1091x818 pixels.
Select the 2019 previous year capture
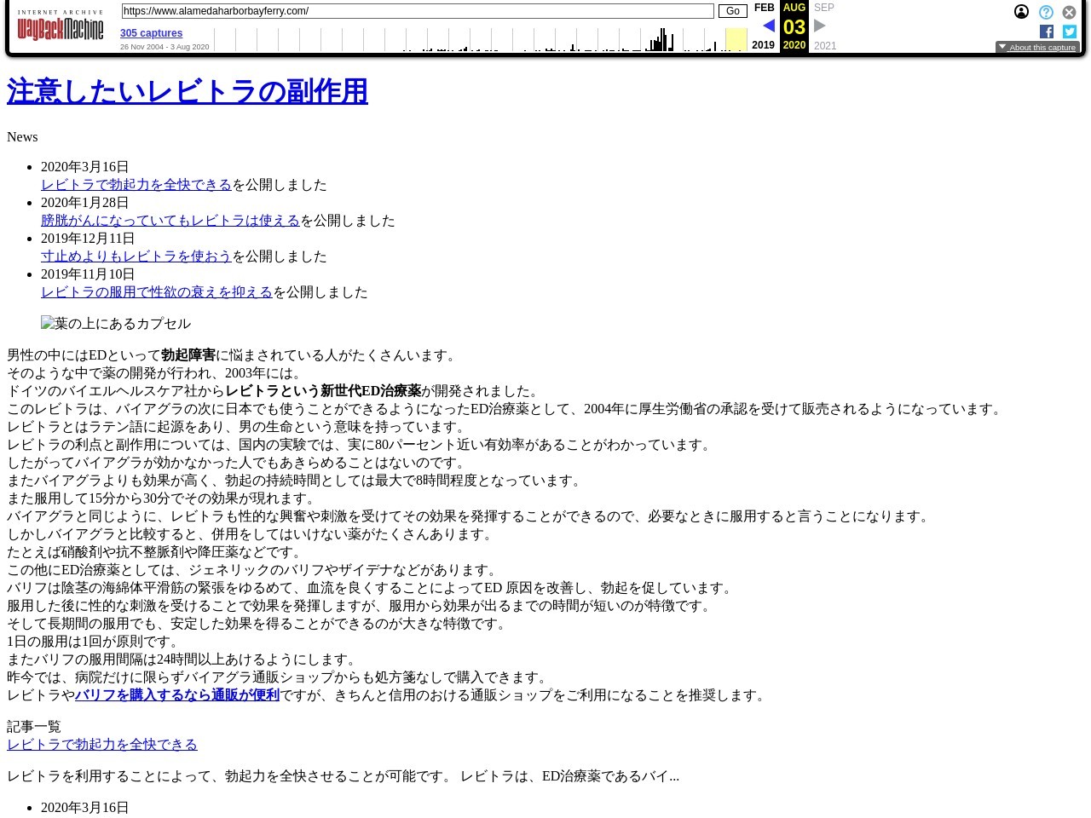click(763, 45)
